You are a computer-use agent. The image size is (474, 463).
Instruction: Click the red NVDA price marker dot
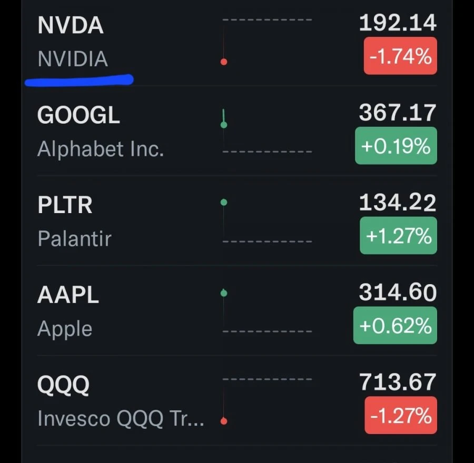(224, 62)
